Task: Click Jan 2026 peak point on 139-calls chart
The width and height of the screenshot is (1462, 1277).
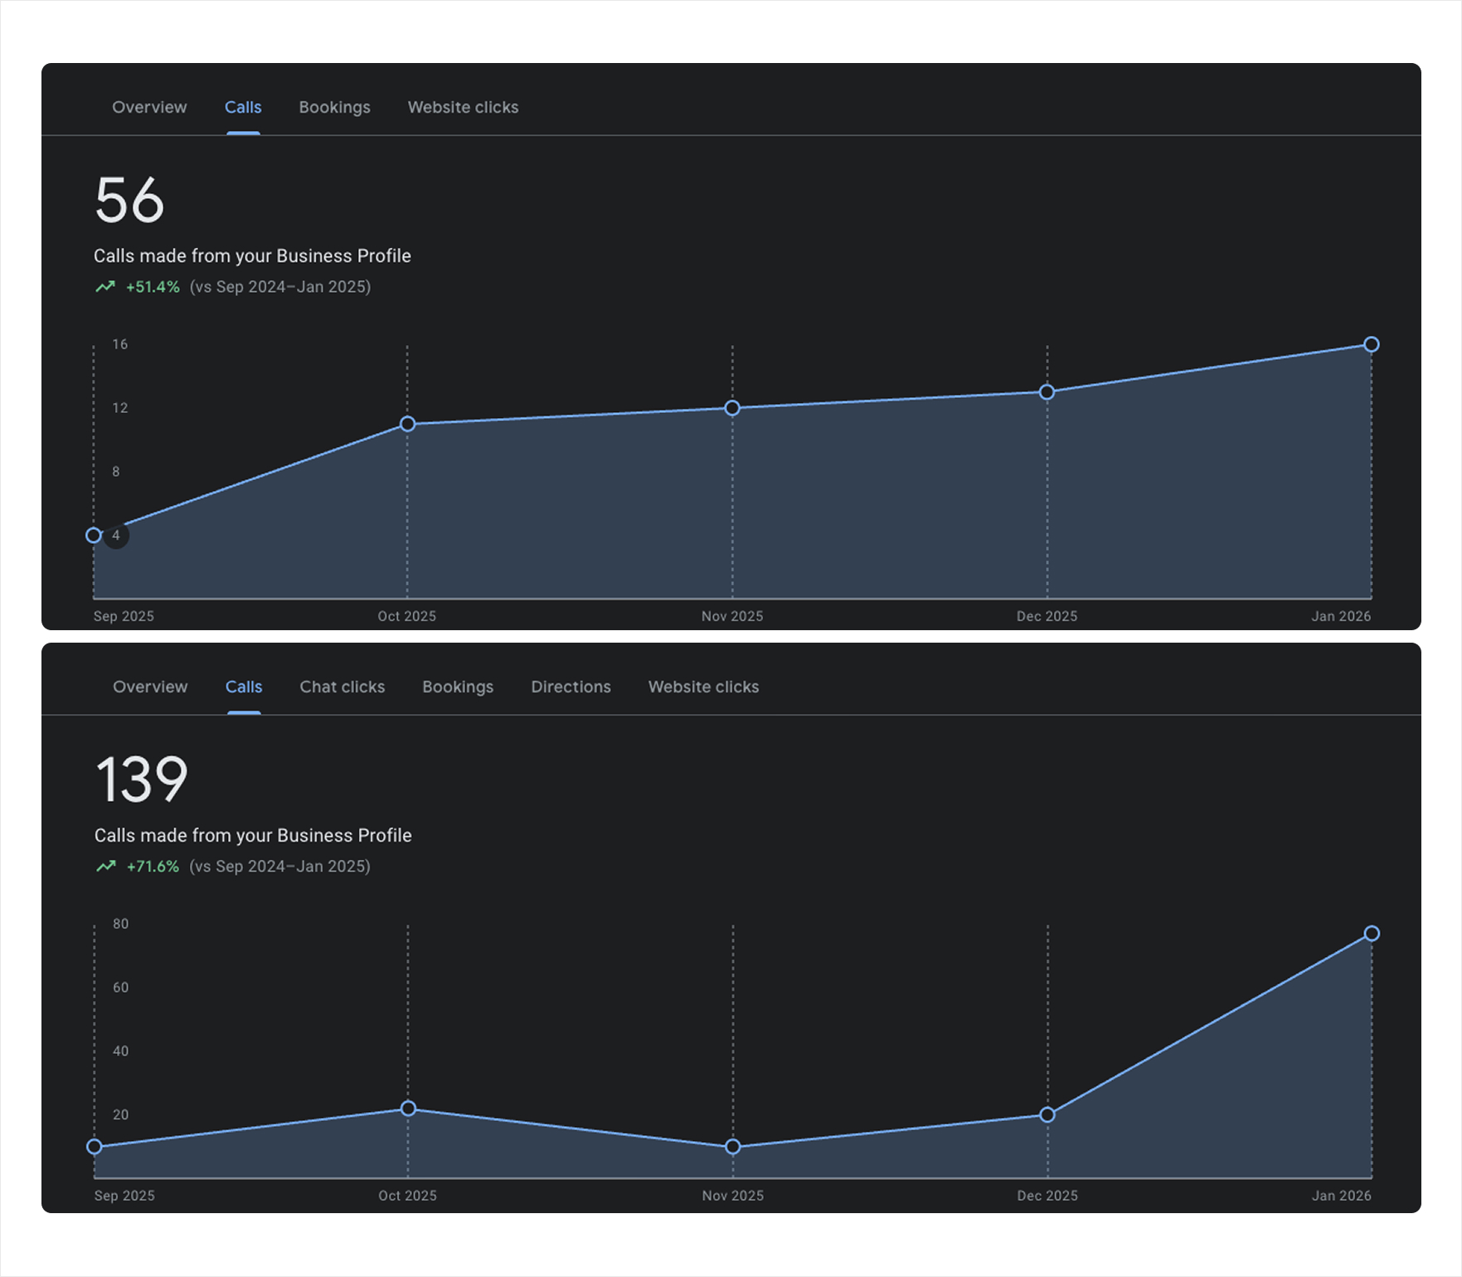Action: point(1372,934)
